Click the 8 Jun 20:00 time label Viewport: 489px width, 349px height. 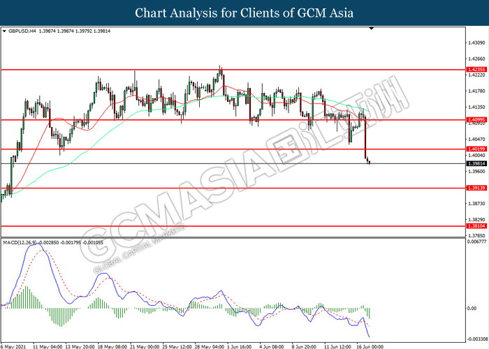pyautogui.click(x=304, y=346)
